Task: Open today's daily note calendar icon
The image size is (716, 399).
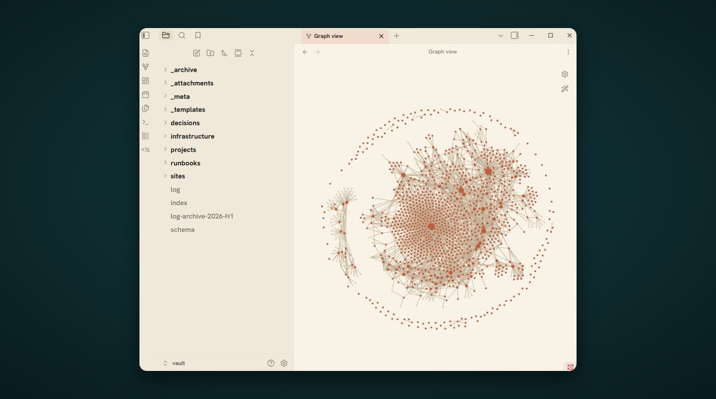Action: (146, 95)
